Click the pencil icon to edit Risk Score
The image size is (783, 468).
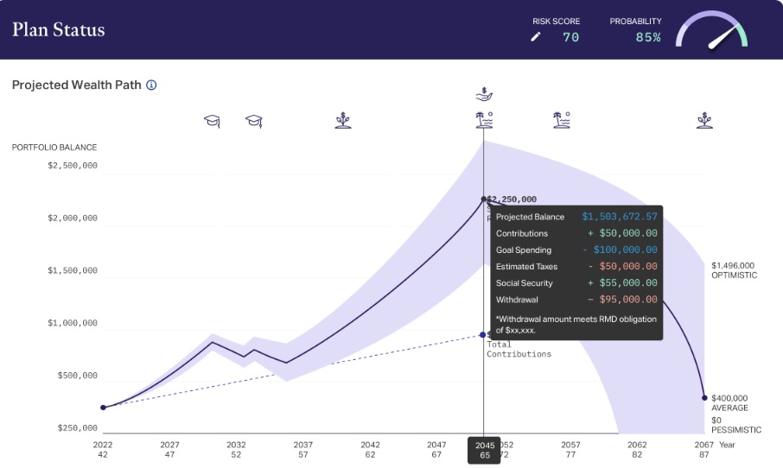coord(536,37)
